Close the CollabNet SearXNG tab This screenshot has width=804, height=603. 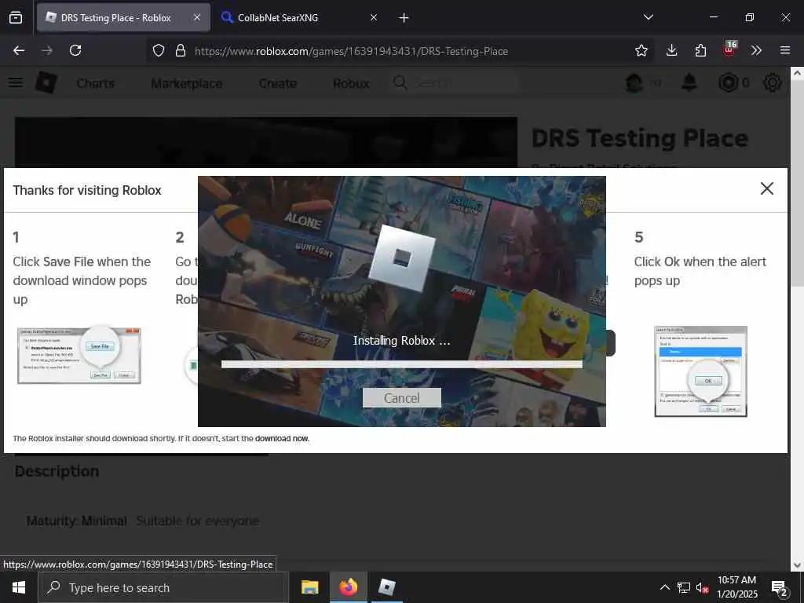[374, 17]
